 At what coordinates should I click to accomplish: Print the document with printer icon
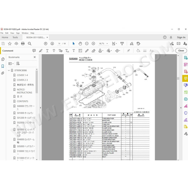pyautogui.click(x=23, y=44)
